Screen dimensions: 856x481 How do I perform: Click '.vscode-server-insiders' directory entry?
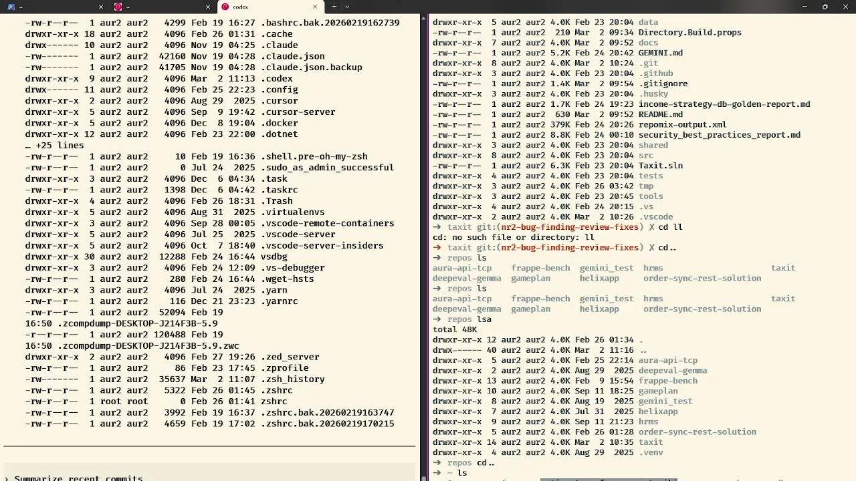pyautogui.click(x=322, y=245)
